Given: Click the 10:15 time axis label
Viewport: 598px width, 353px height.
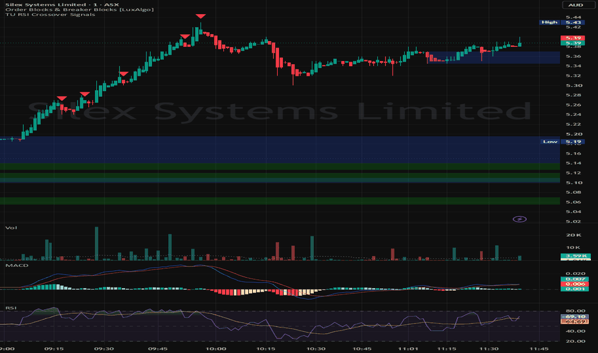Looking at the screenshot, I should tap(266, 349).
